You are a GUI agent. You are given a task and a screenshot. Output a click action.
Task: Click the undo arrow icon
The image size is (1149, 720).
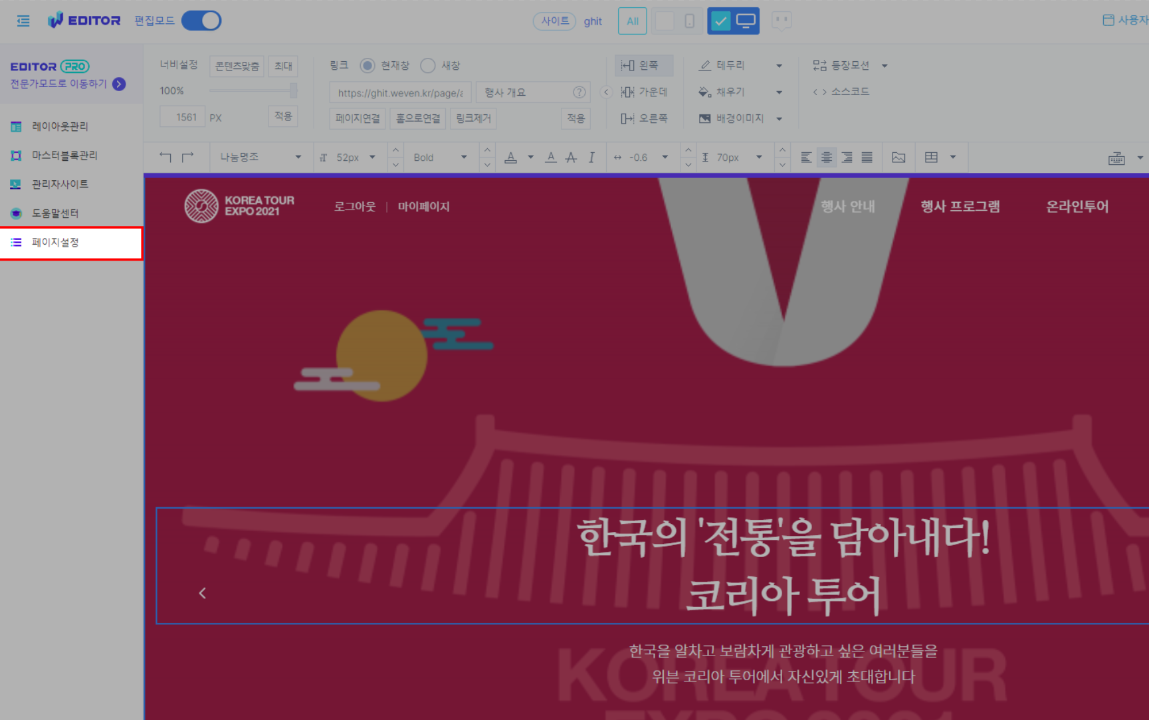[x=165, y=157]
